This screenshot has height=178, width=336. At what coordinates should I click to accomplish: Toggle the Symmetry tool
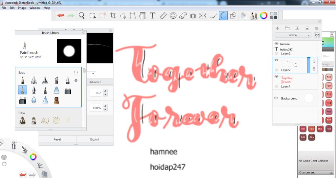tap(203, 16)
